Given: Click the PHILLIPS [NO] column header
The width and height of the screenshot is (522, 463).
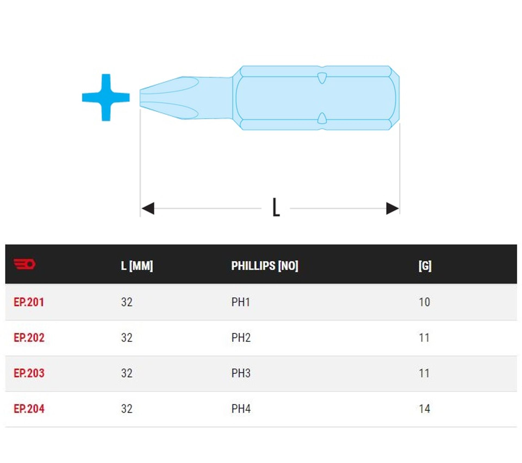Looking at the screenshot, I should 265,265.
